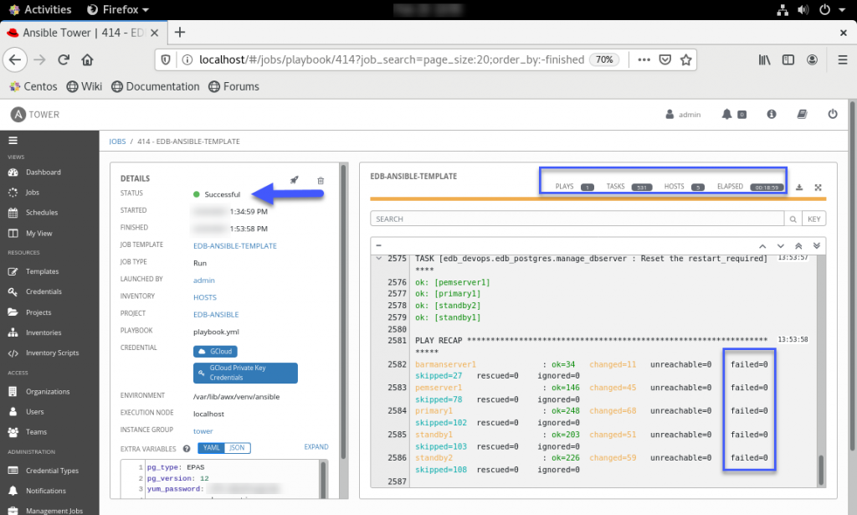Open notifications bell in Tower header
This screenshot has height=515, width=857.
point(726,114)
